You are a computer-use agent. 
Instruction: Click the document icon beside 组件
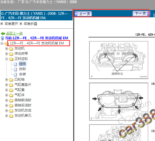tap(16, 64)
